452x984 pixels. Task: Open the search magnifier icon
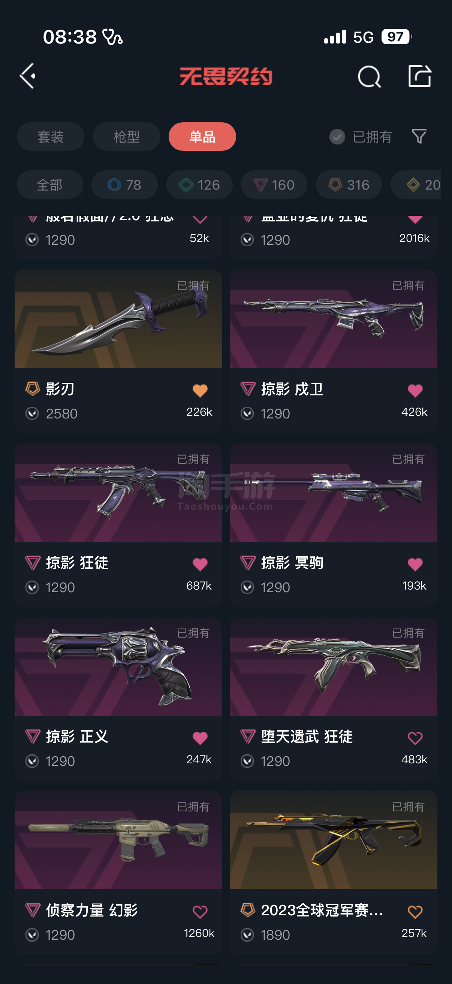pyautogui.click(x=369, y=77)
